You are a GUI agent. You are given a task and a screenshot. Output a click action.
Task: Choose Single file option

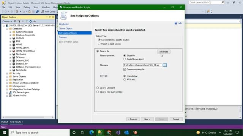point(125,56)
